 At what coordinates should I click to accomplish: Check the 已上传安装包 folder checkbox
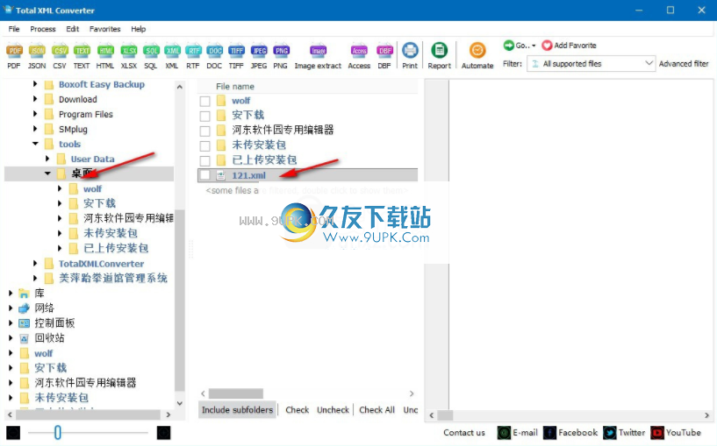click(204, 160)
